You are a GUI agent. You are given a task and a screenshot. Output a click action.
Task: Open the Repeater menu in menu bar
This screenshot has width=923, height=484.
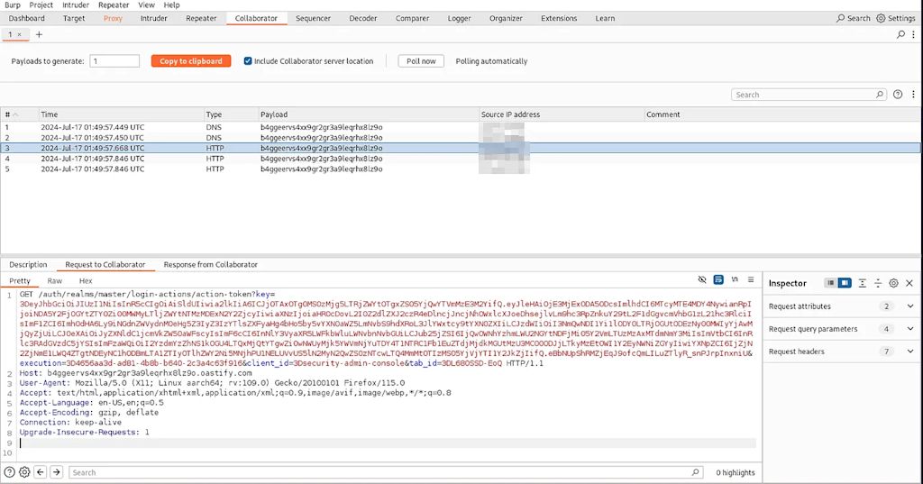pyautogui.click(x=114, y=5)
